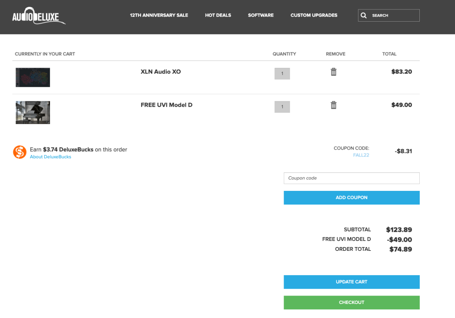Click the $123.89 subtotal amount

(399, 230)
